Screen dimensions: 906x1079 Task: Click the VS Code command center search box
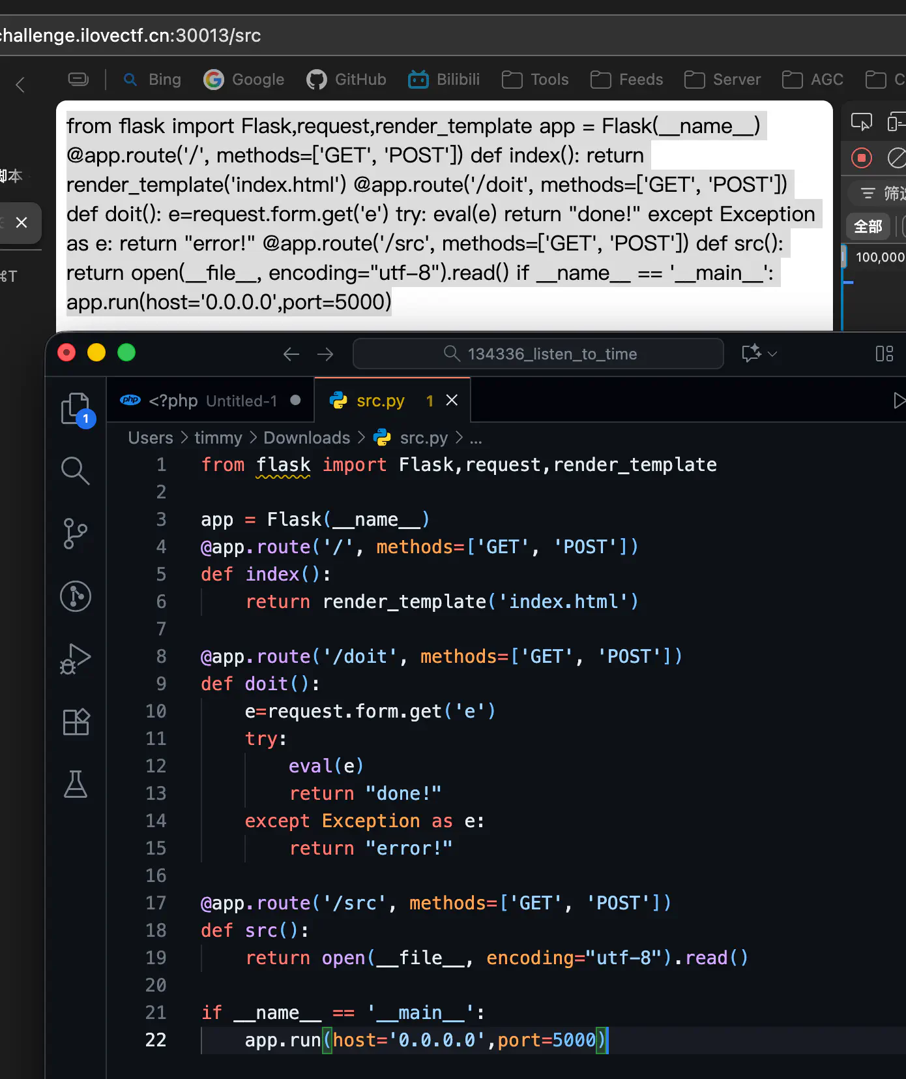pos(538,354)
